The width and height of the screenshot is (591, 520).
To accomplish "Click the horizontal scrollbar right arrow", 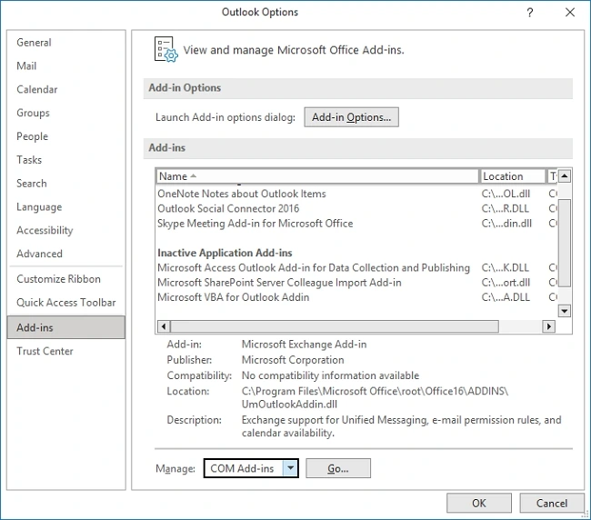I will (x=548, y=326).
